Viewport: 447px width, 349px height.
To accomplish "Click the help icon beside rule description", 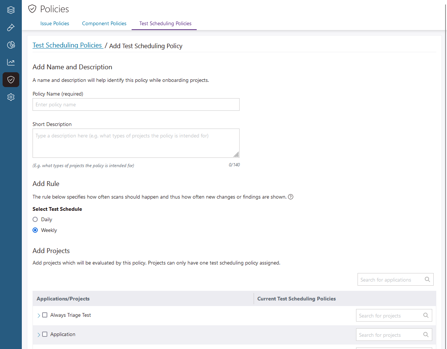I will click(291, 197).
